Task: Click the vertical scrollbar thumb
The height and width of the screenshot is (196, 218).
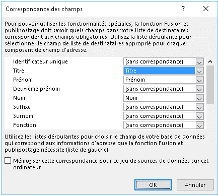Action: click(210, 85)
